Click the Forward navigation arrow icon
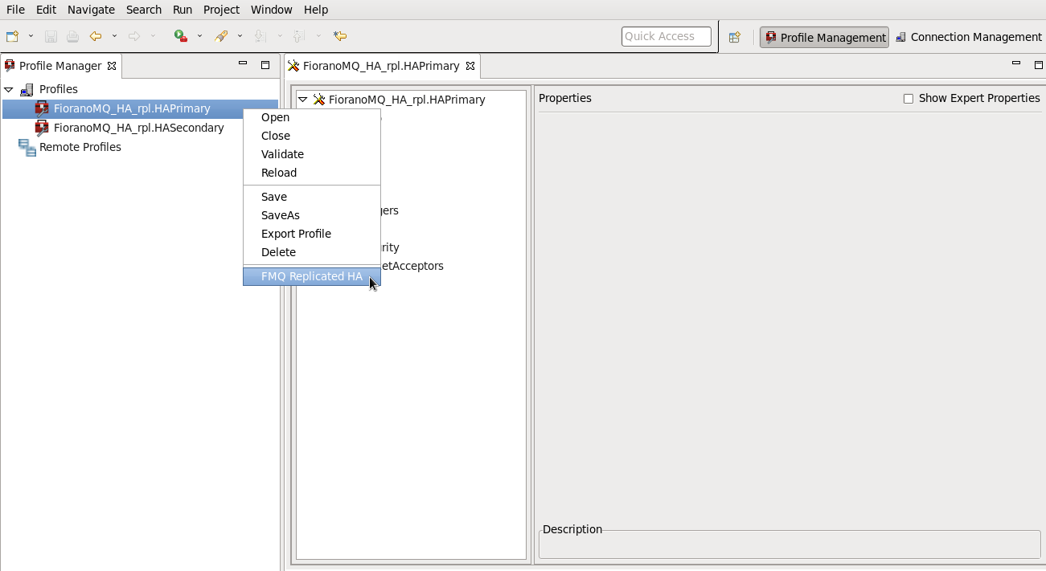Screen dimensions: 1046x571 (x=134, y=36)
